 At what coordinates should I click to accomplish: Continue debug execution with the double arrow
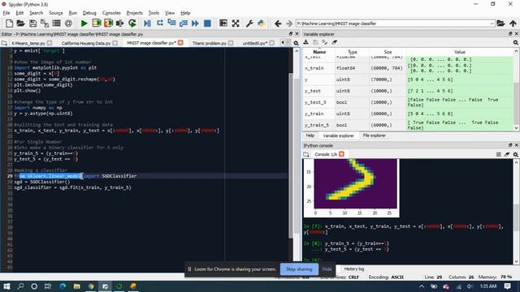[x=195, y=24]
